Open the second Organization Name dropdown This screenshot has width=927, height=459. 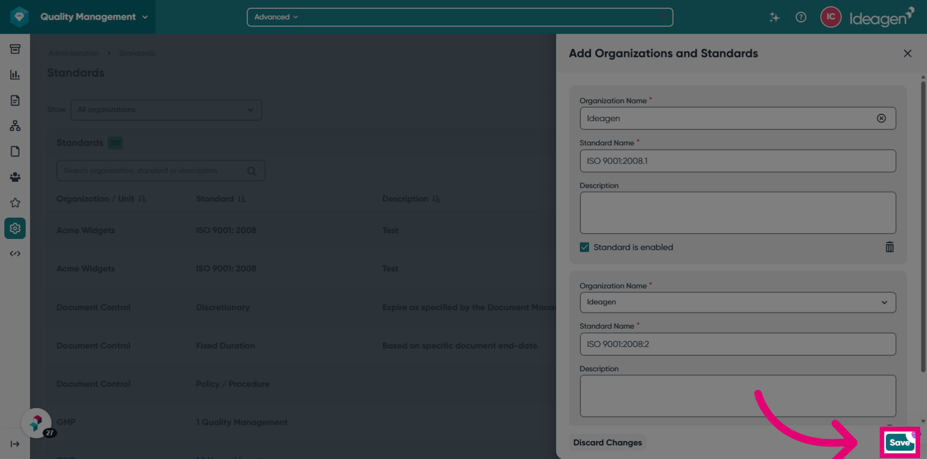point(738,302)
